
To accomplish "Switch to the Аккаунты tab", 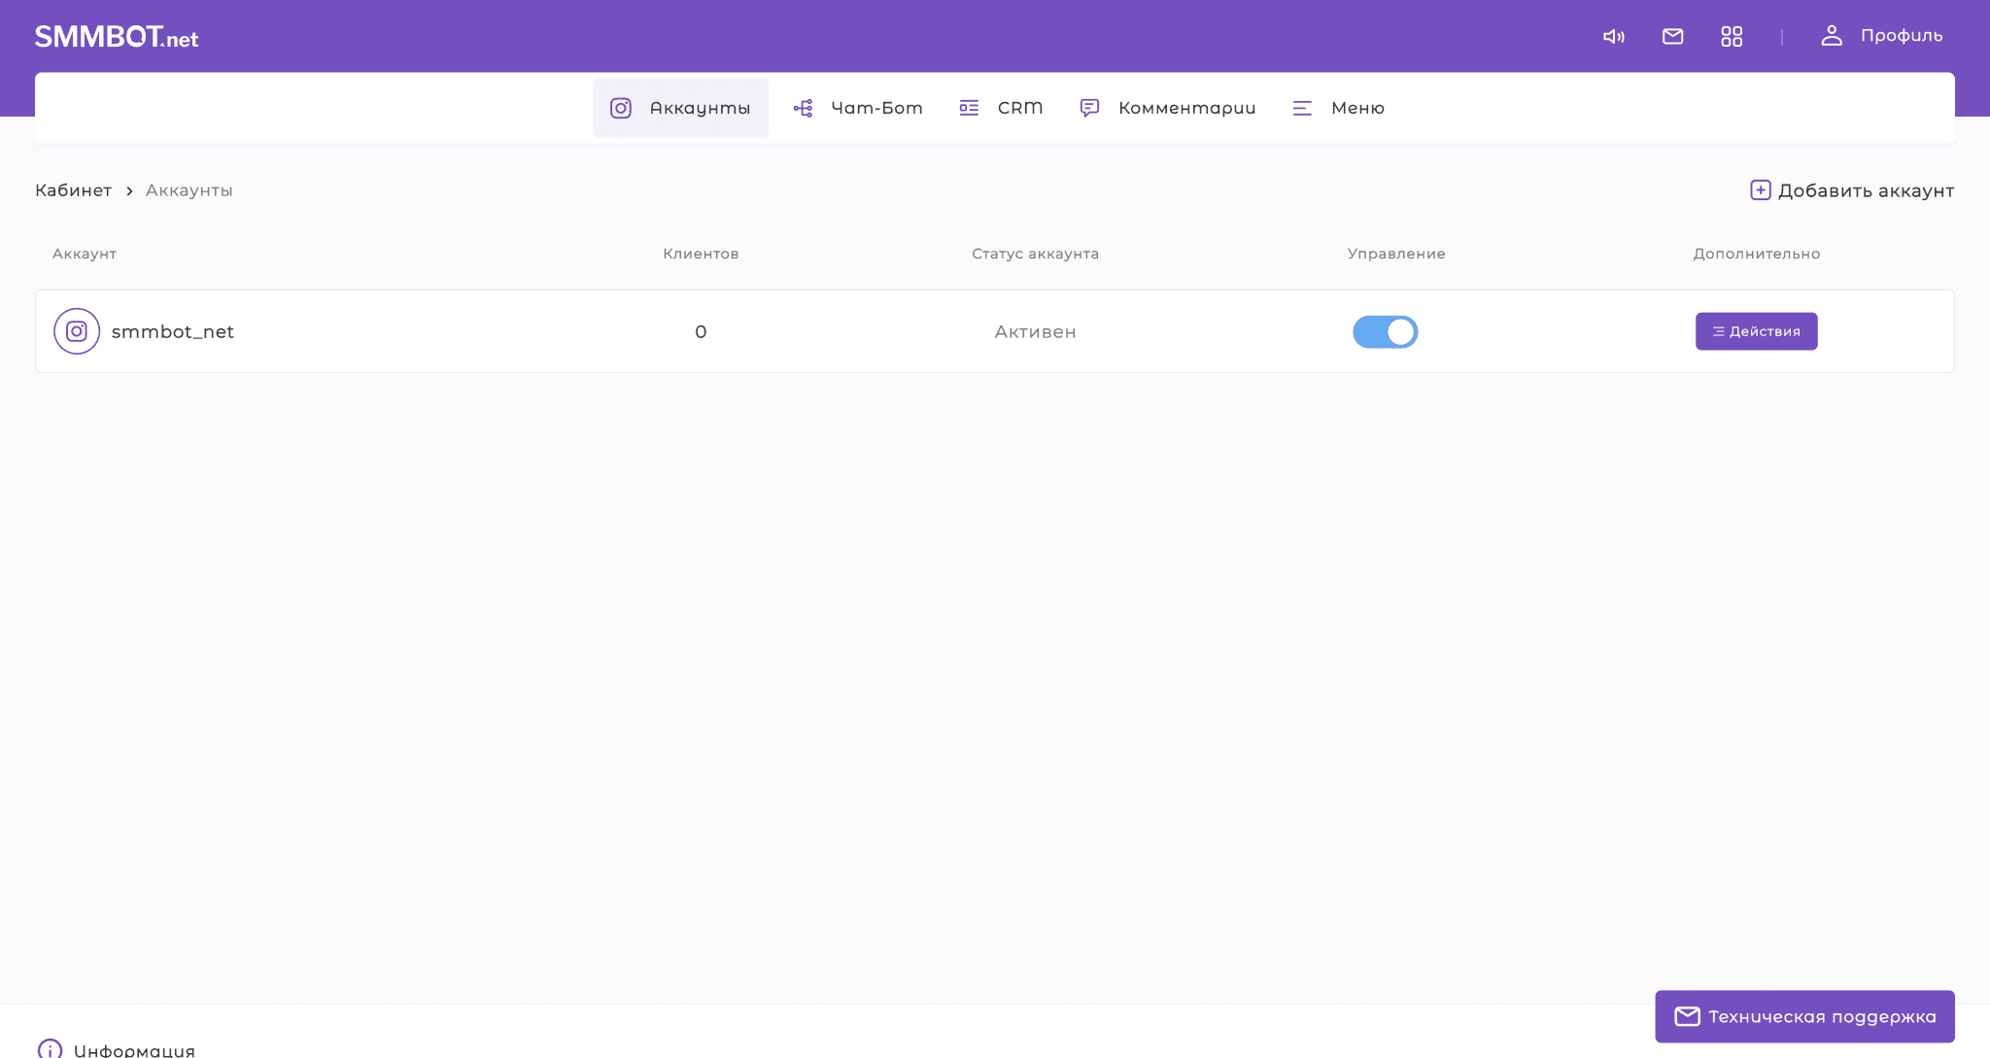I will pos(680,108).
